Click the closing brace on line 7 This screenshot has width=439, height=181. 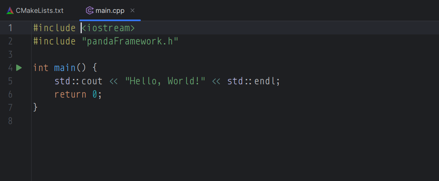35,108
